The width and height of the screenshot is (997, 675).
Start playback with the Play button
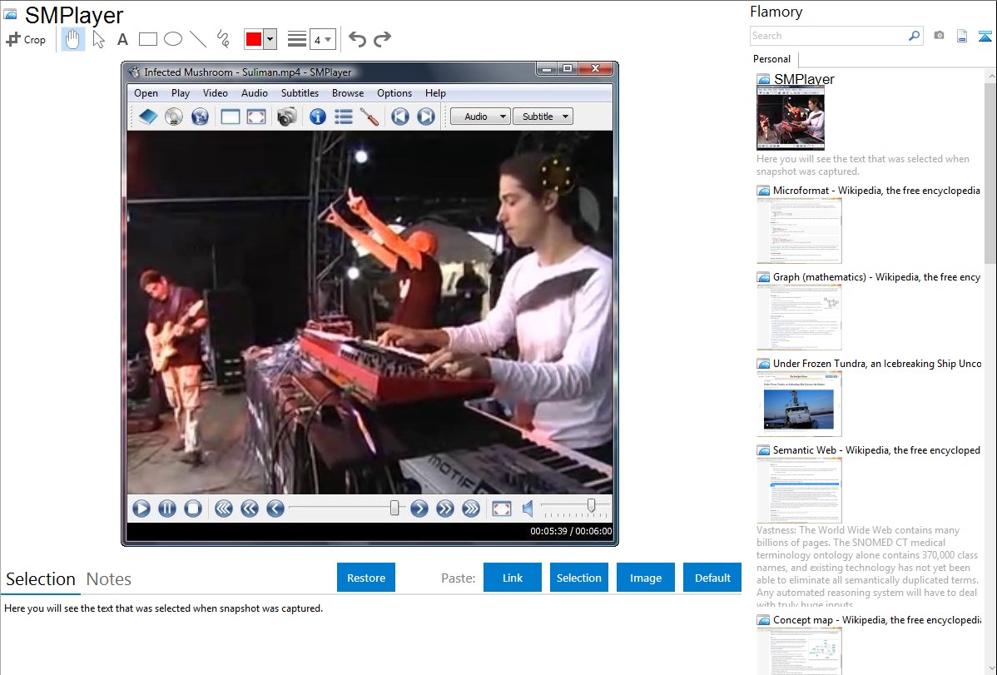141,509
